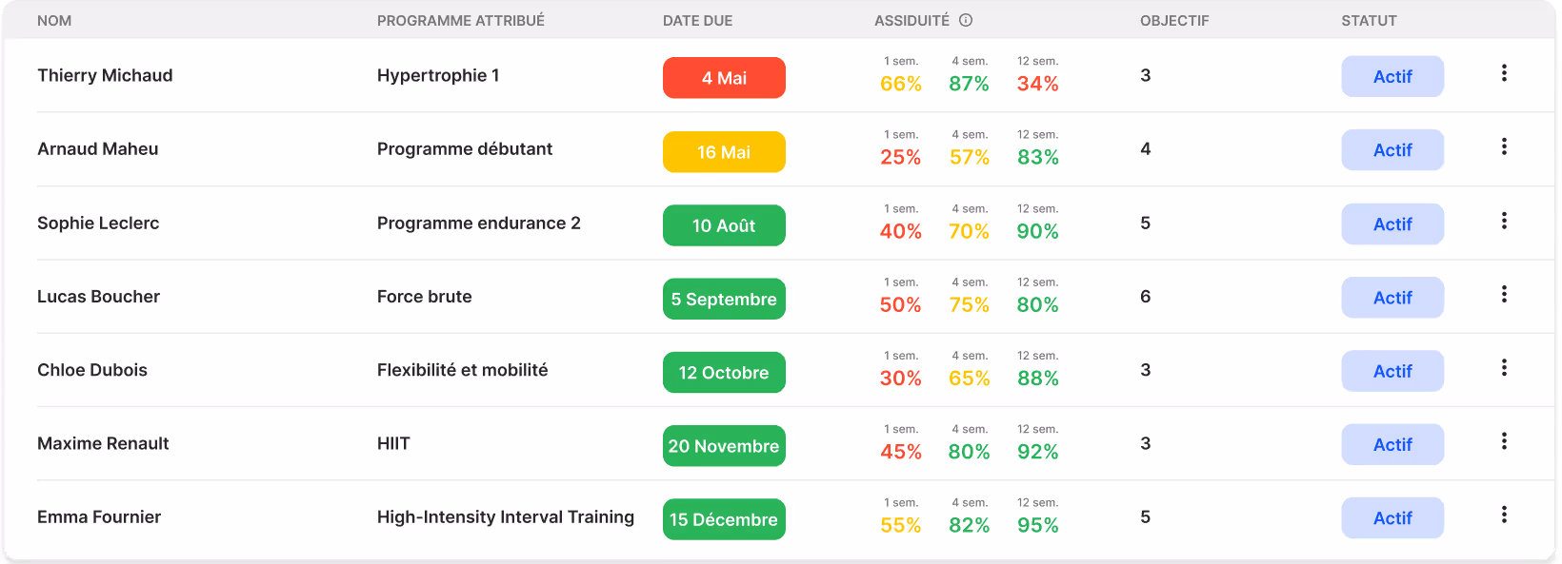Click Maxime Renault's HIIT program

click(x=393, y=443)
